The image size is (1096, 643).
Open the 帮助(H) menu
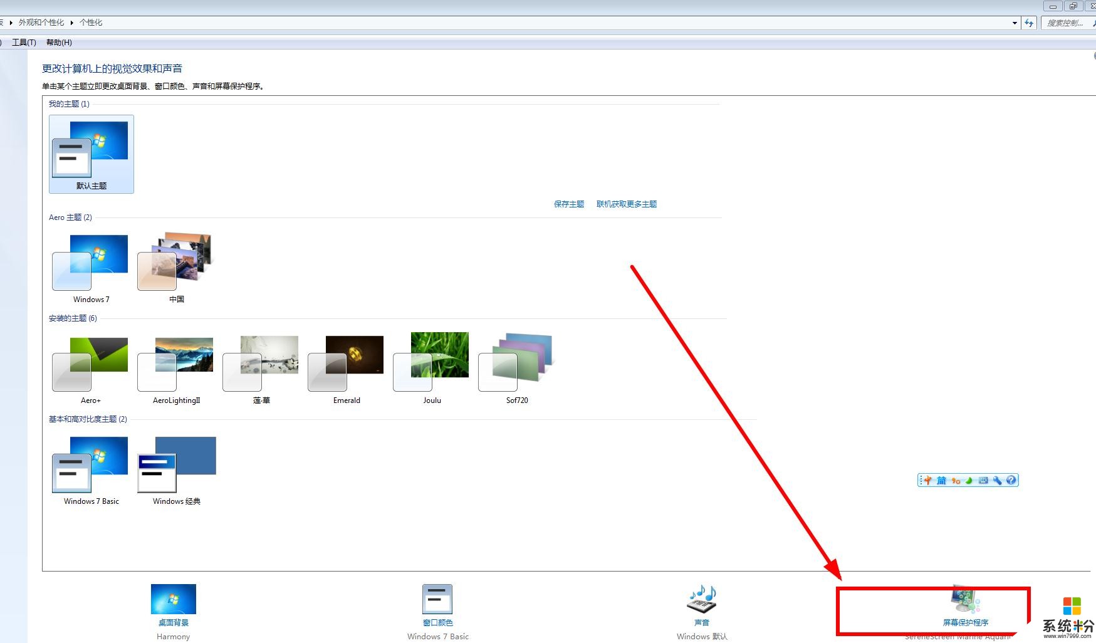tap(59, 43)
